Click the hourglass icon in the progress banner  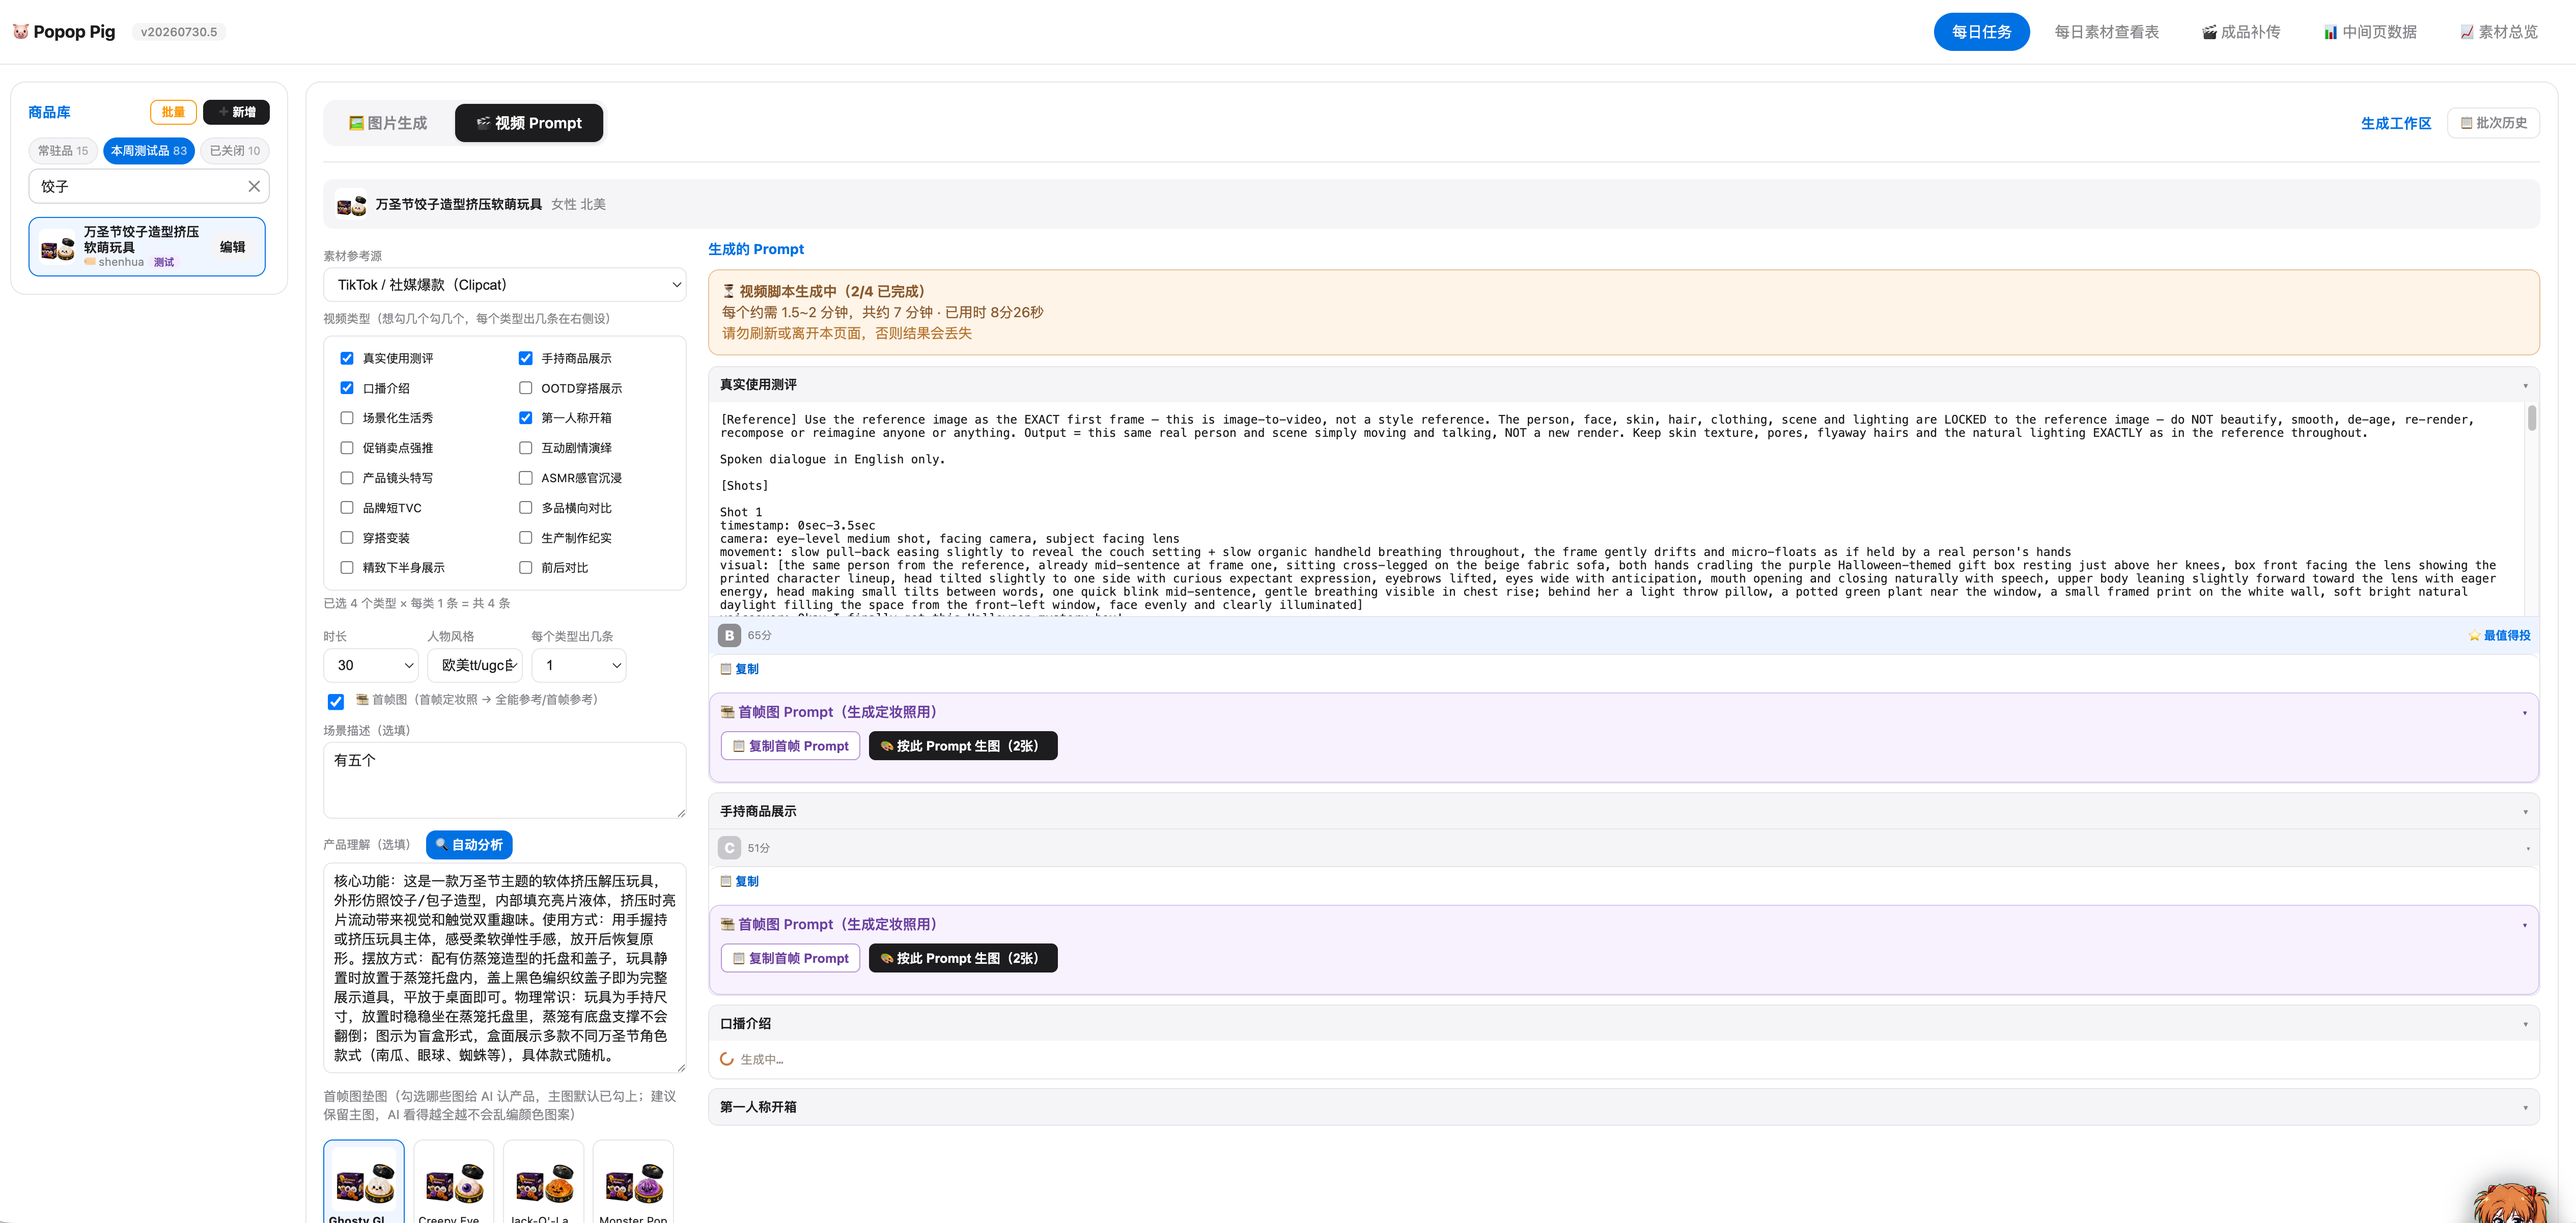click(729, 291)
